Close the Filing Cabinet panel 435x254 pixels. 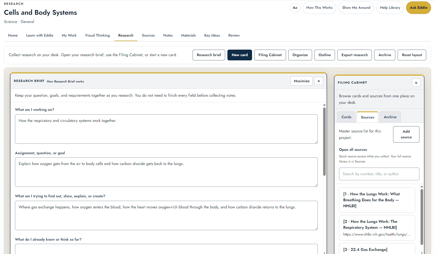point(416,83)
